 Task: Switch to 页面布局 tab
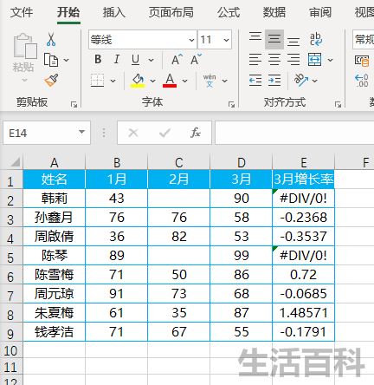pyautogui.click(x=171, y=13)
